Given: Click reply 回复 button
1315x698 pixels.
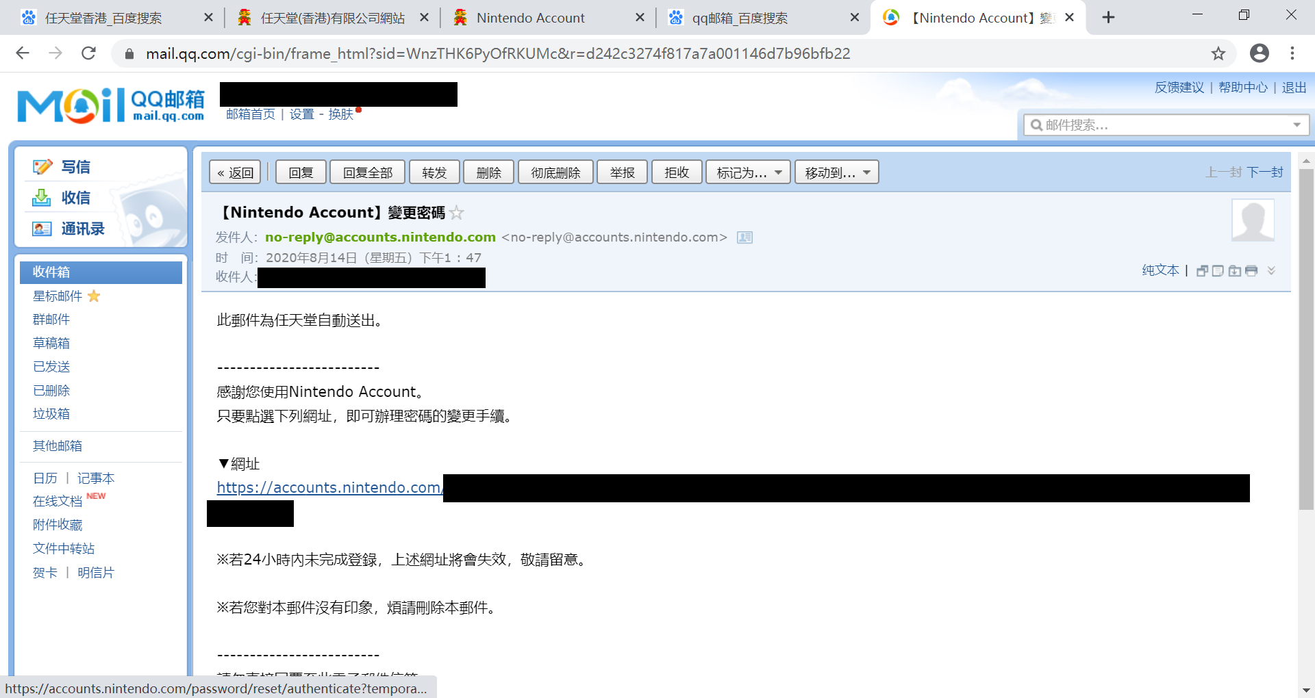Looking at the screenshot, I should coord(301,172).
